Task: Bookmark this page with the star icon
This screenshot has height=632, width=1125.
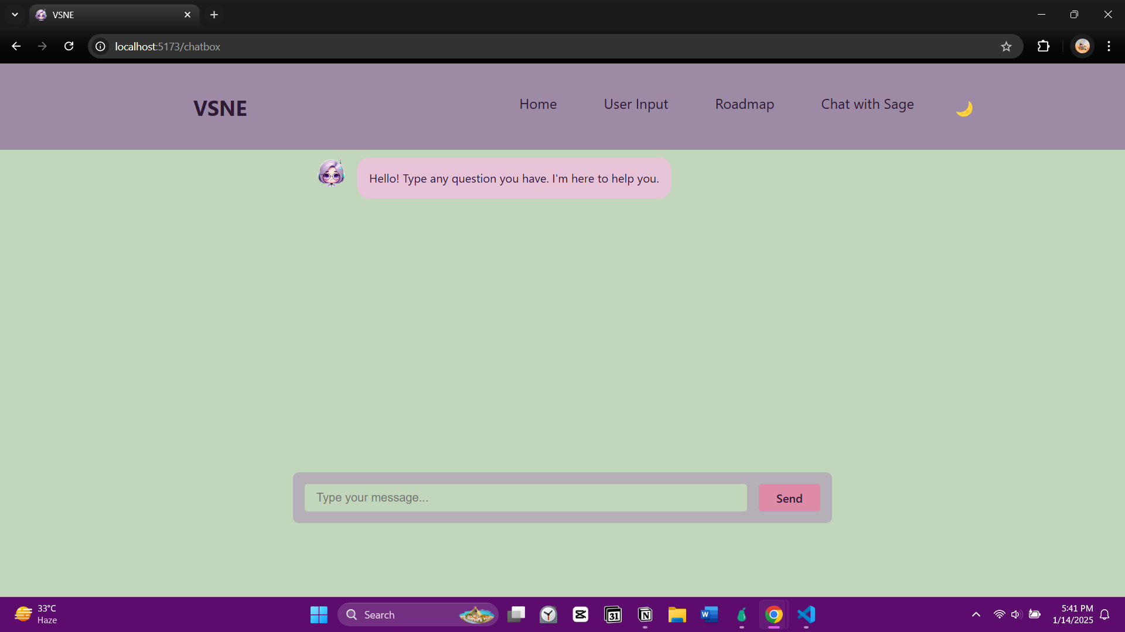Action: coord(1006,47)
